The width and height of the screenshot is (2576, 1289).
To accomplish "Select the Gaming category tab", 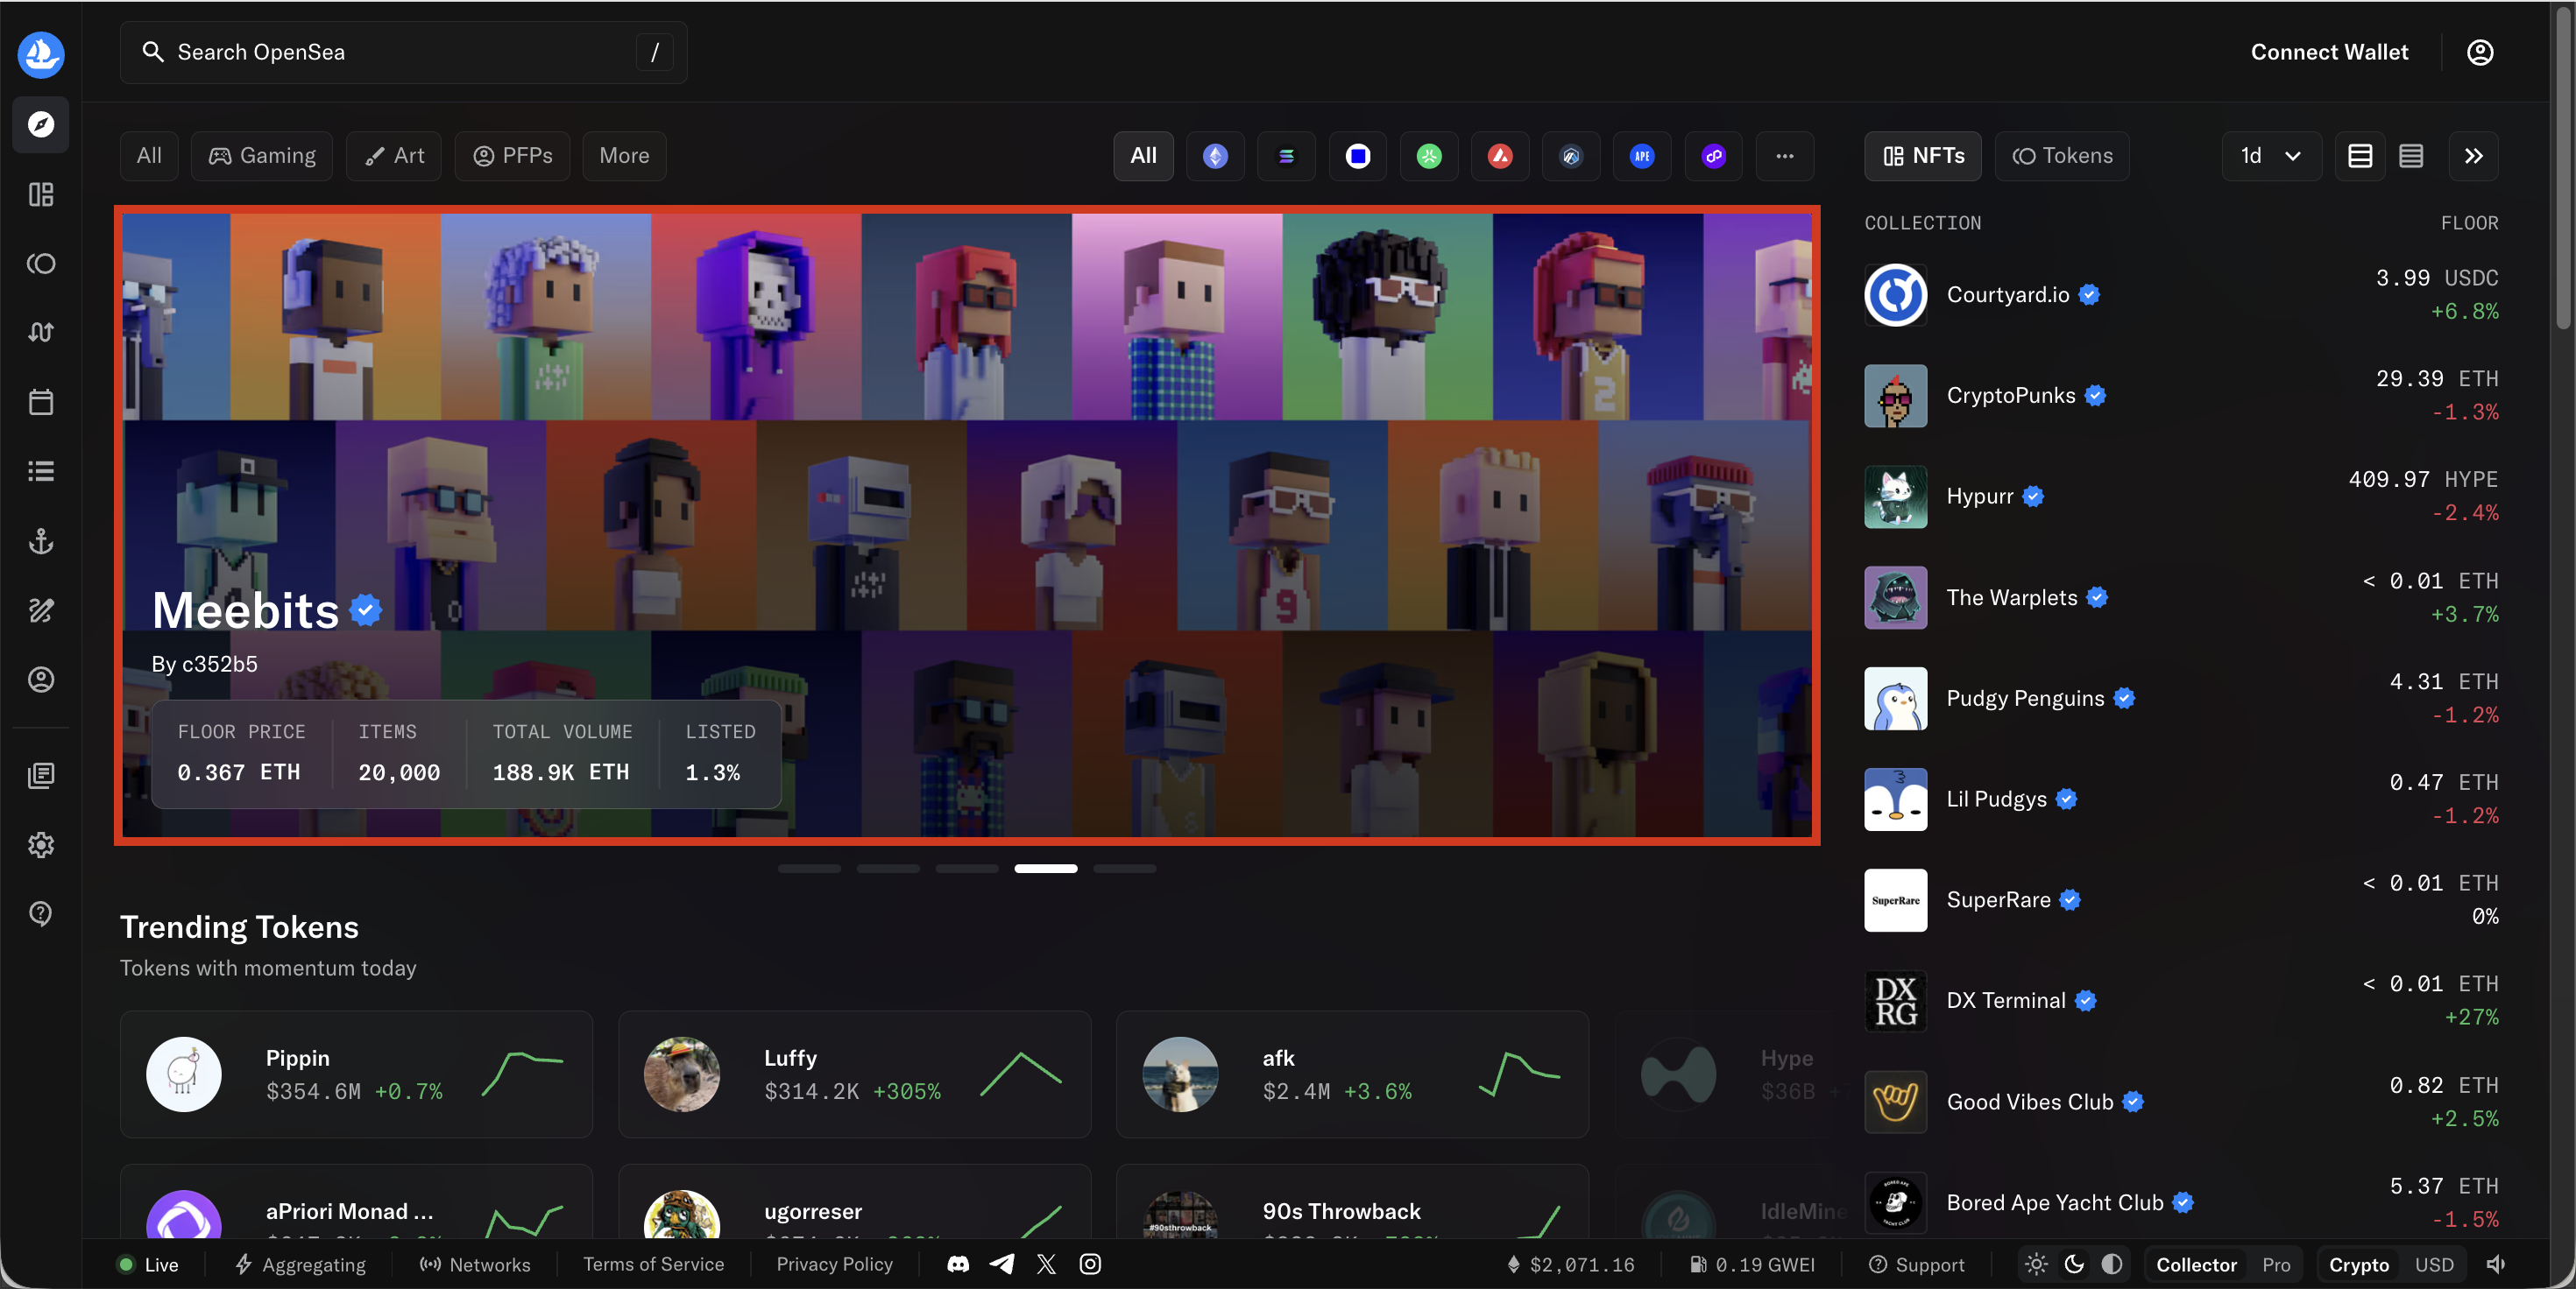I will point(261,156).
